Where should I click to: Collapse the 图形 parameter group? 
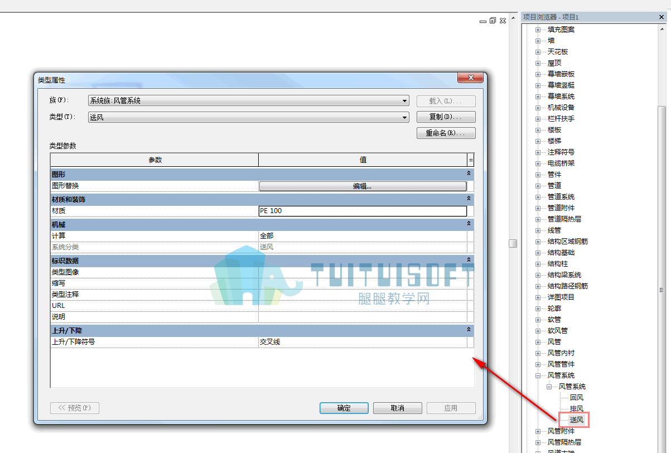click(469, 174)
